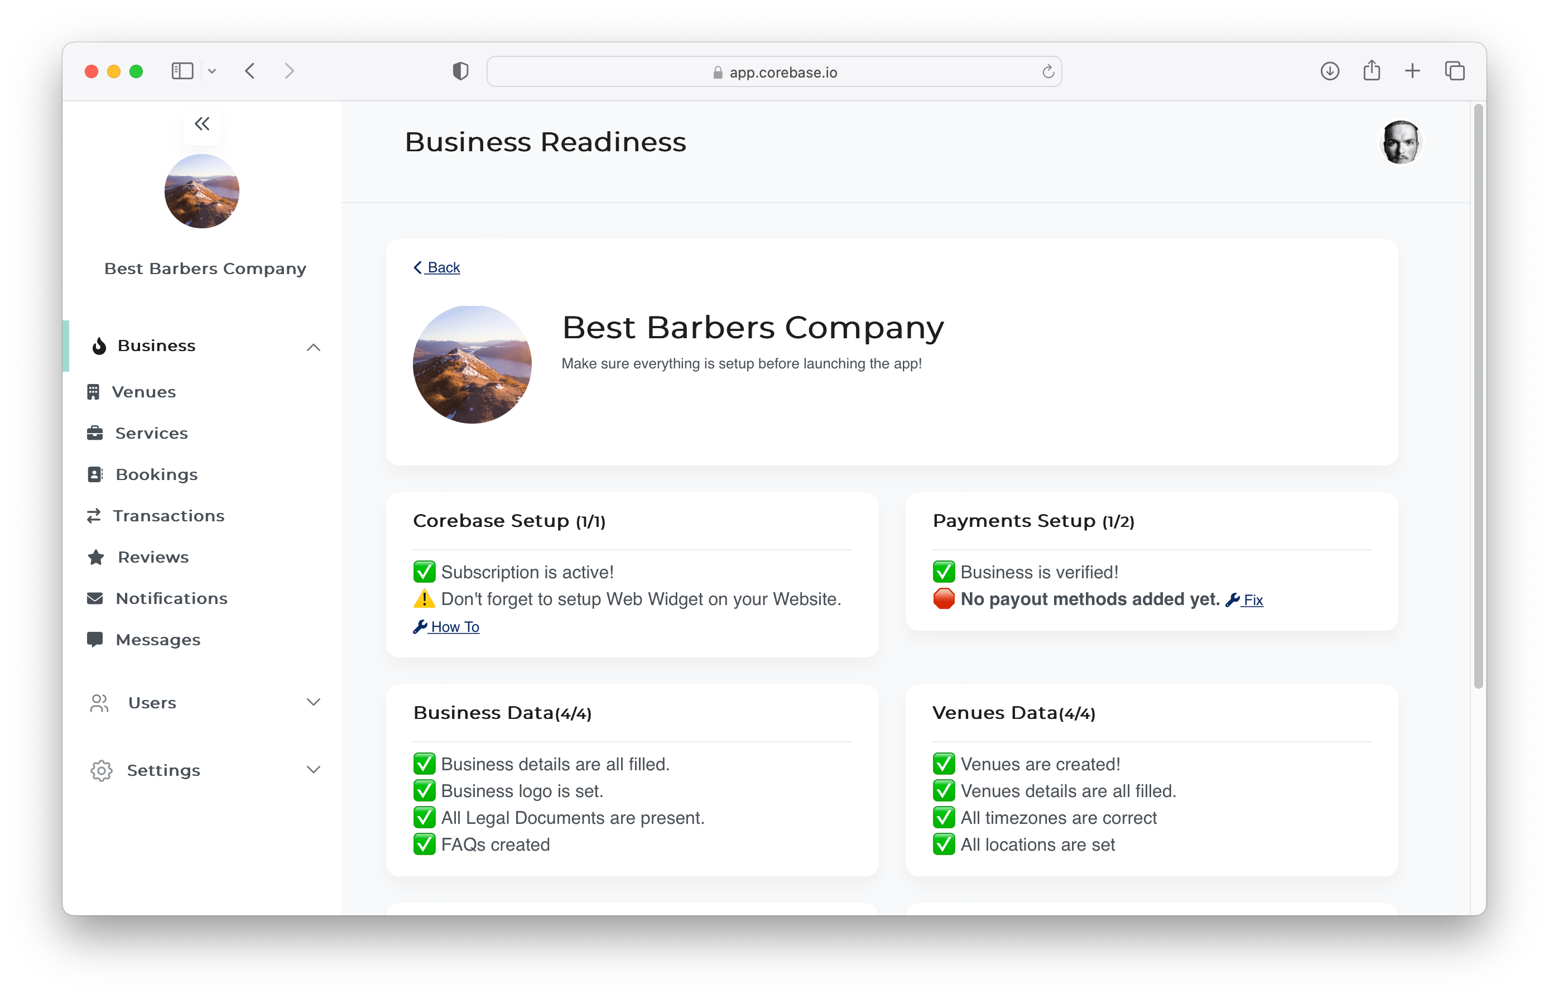Screen dimensions: 1549x998
Task: Click the Venues building icon
Action: click(x=93, y=392)
